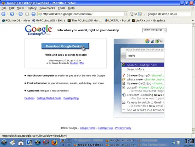Open the Getting Started Guide link
Viewport: 195px width, 147px height.
point(49,98)
